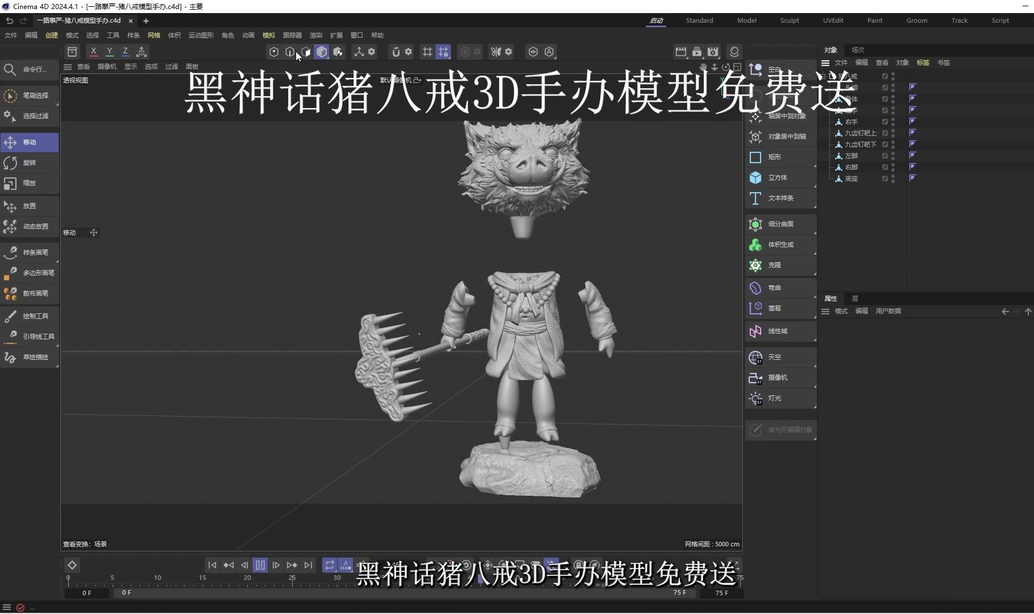Toggle Z axis lock
The image size is (1034, 614).
126,52
